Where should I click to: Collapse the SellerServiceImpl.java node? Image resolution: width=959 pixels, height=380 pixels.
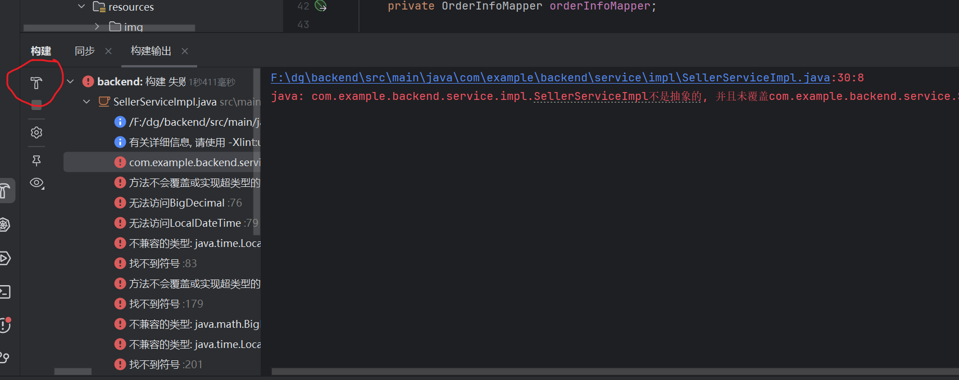point(87,102)
